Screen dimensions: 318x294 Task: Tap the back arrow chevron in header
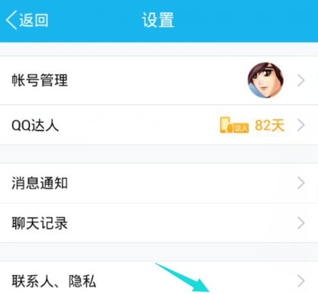(12, 20)
